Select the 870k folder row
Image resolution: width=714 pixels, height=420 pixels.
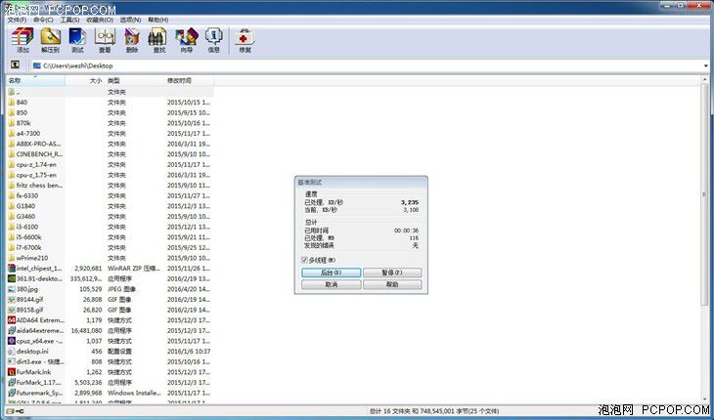coord(110,123)
